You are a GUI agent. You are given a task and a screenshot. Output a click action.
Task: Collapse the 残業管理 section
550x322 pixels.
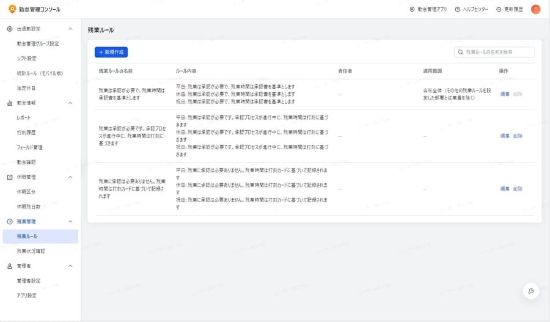click(x=70, y=221)
